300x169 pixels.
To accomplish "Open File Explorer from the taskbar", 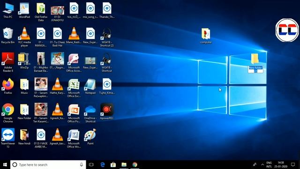I will point(124,165).
